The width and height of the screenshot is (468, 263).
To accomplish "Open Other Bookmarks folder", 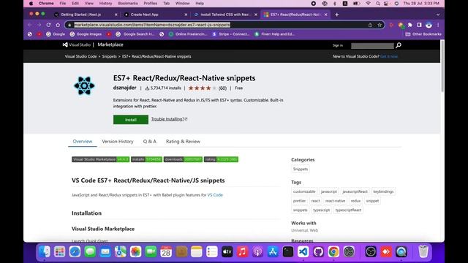I will click(423, 34).
